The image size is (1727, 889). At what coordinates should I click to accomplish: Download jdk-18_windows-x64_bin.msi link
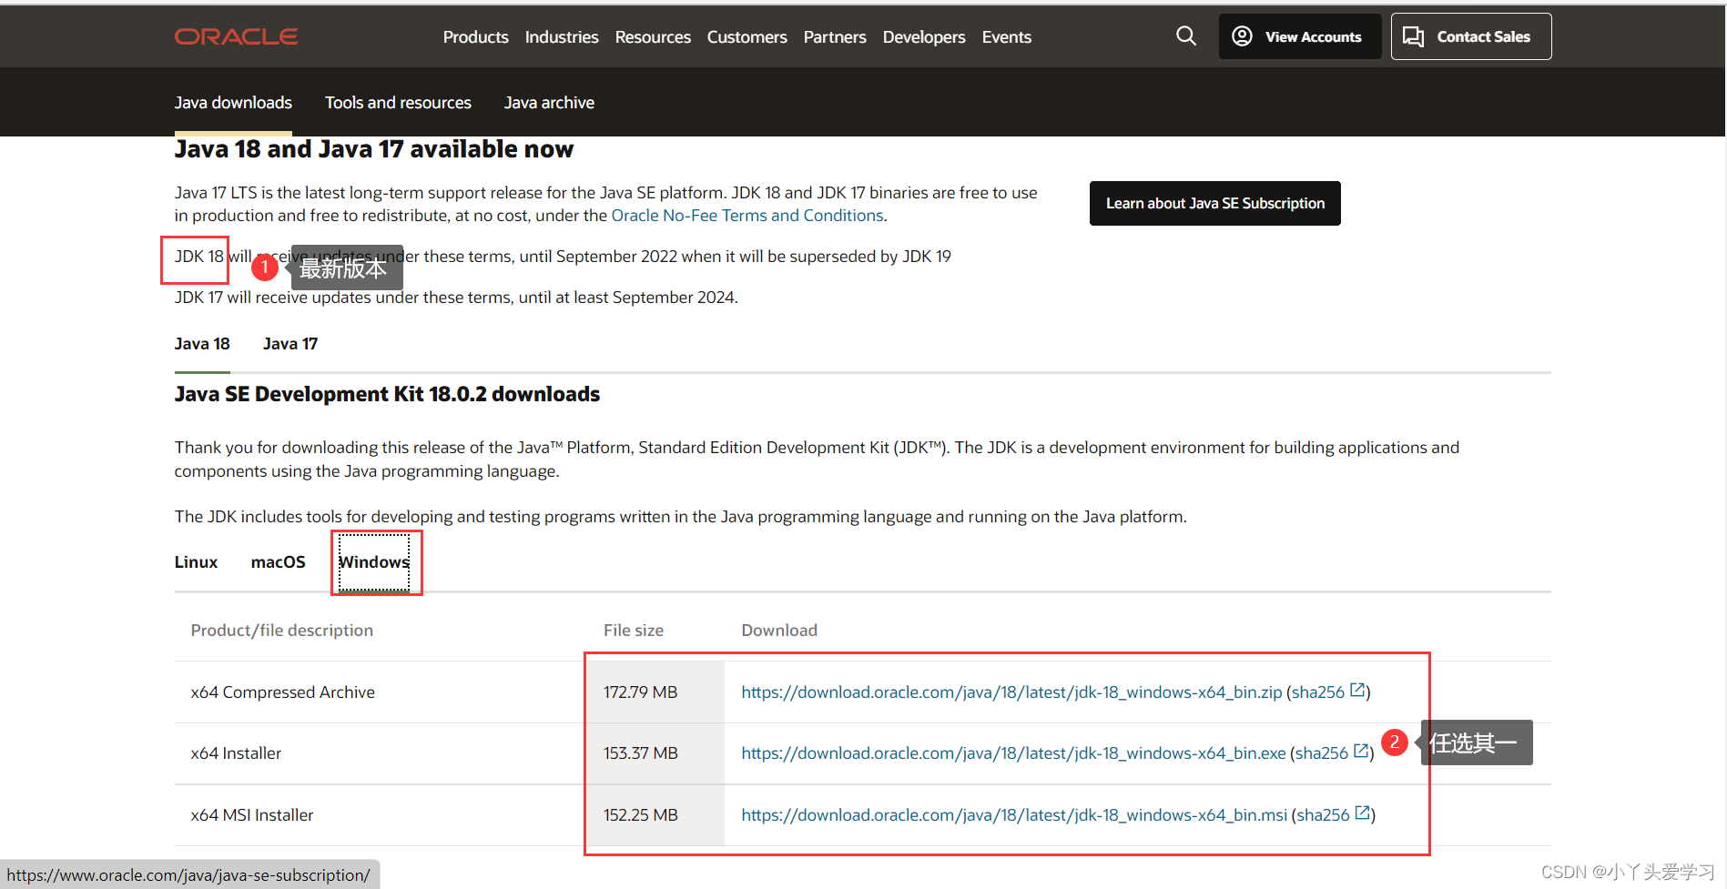tap(1014, 815)
